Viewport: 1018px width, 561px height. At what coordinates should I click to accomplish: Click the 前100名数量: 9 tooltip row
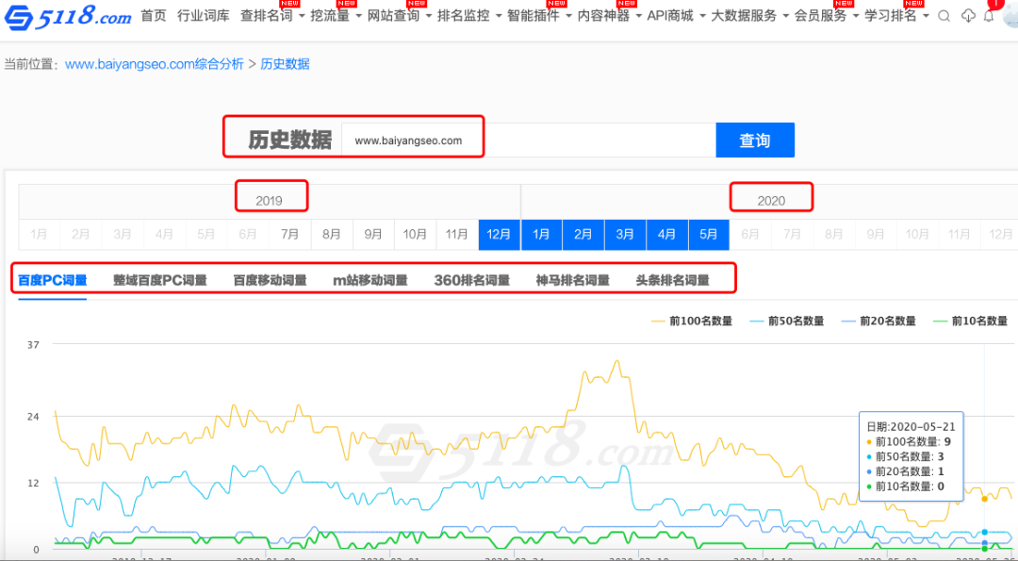[909, 441]
